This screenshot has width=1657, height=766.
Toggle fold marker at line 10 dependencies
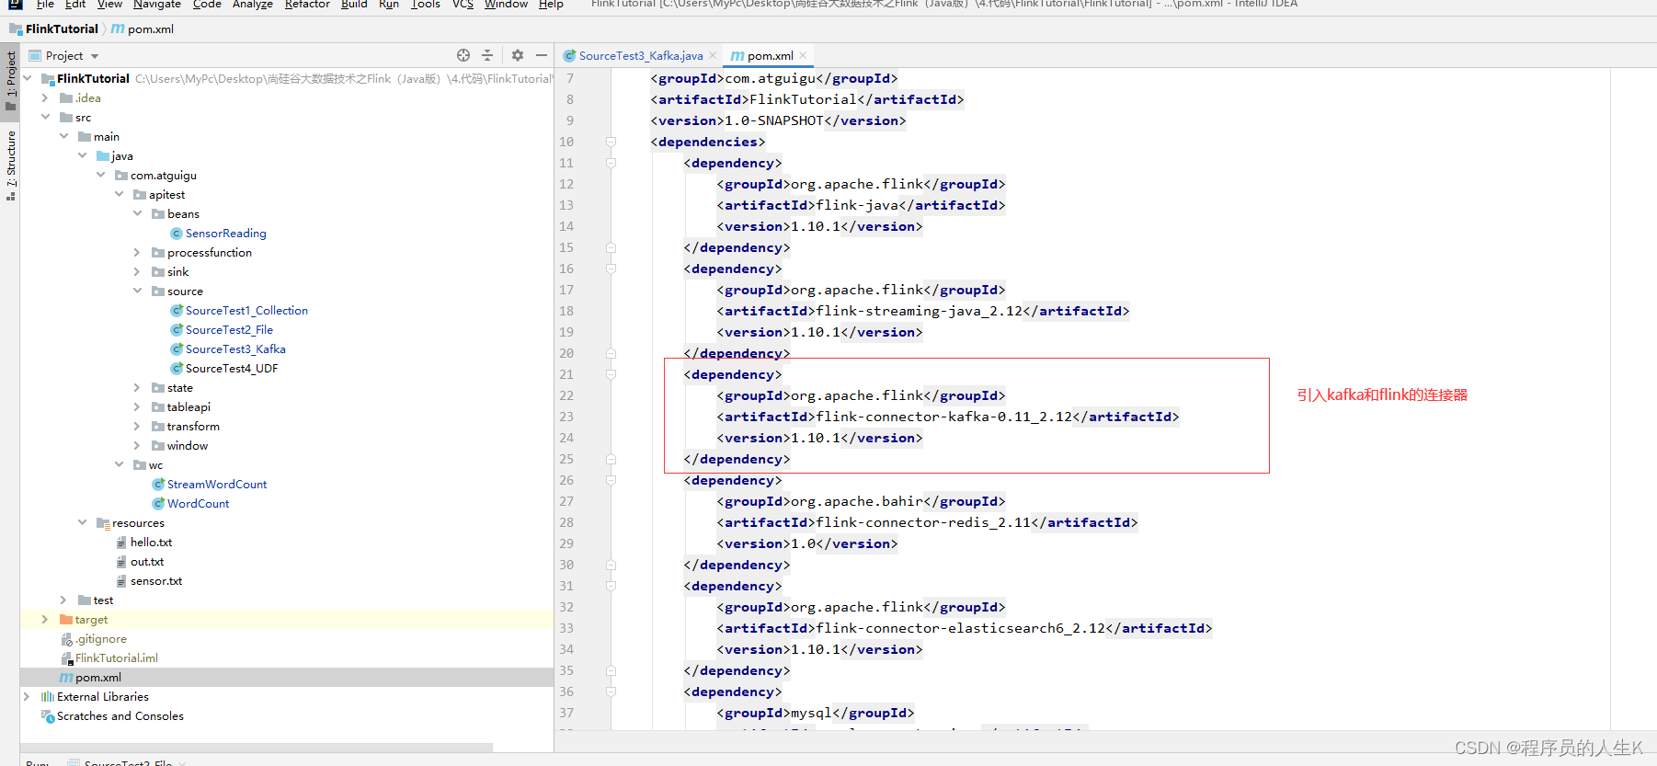pos(611,142)
